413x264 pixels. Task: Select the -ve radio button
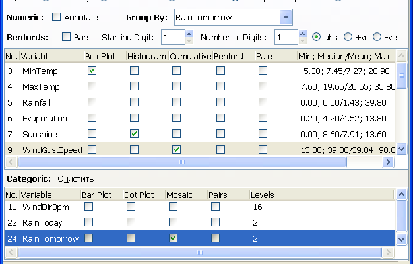[x=377, y=38]
